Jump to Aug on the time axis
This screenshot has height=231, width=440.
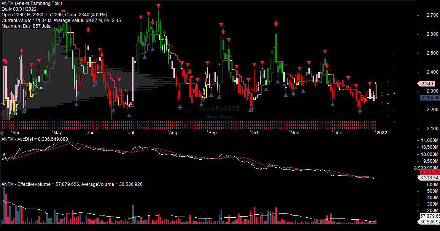(x=173, y=132)
